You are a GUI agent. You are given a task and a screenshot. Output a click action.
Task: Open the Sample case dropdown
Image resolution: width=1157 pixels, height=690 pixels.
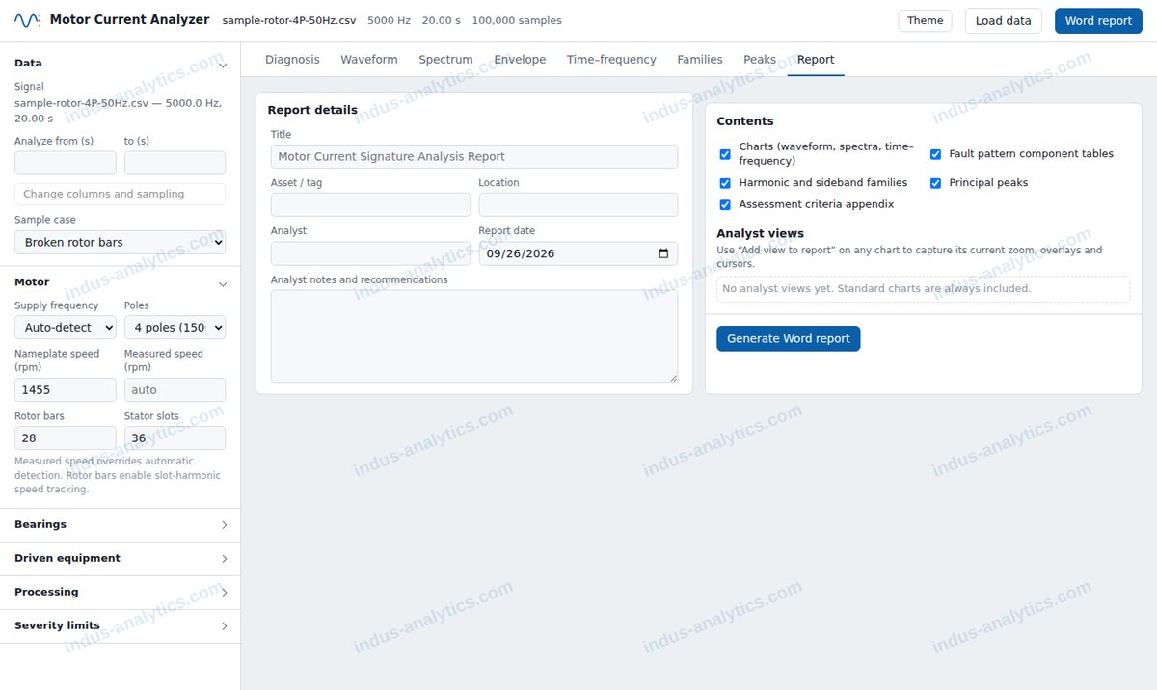(x=120, y=242)
